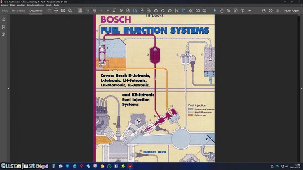Click the current page number field
This screenshot has height=170, width=303.
[x=102, y=10]
